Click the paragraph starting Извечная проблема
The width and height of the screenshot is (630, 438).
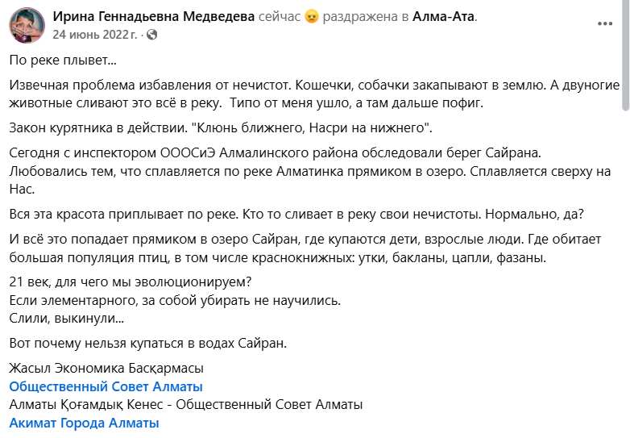point(314,94)
